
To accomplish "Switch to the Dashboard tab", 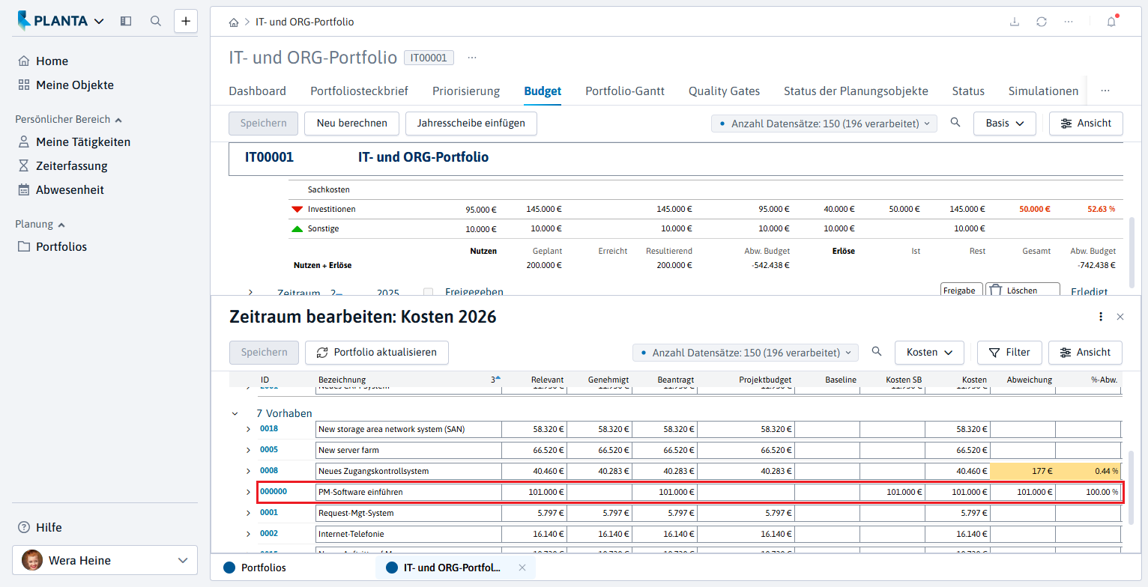I will 257,91.
